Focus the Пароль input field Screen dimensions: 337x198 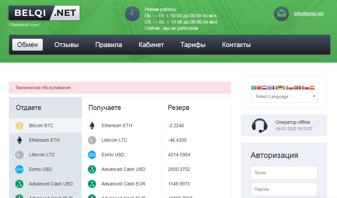coord(284,189)
